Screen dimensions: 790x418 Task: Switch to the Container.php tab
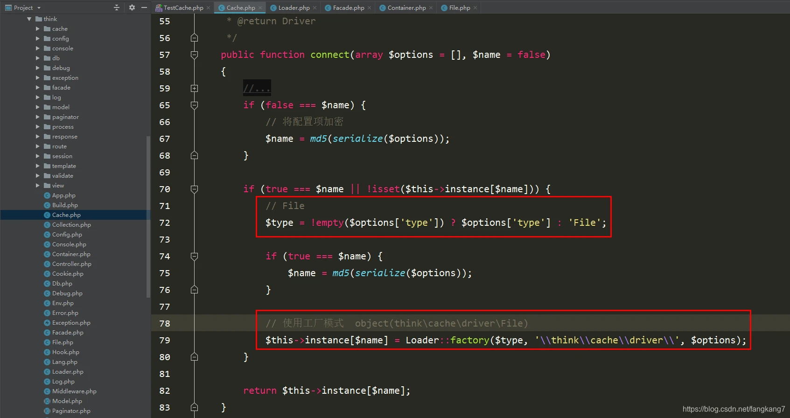pyautogui.click(x=406, y=8)
